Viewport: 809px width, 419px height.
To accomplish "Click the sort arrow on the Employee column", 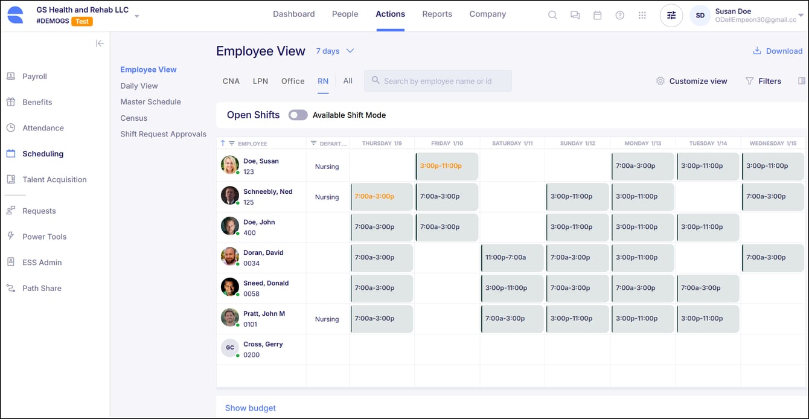I will [224, 143].
